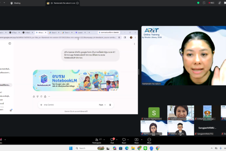Expand the video options arrow at bottom-left
The height and width of the screenshot is (151, 226).
5,140
